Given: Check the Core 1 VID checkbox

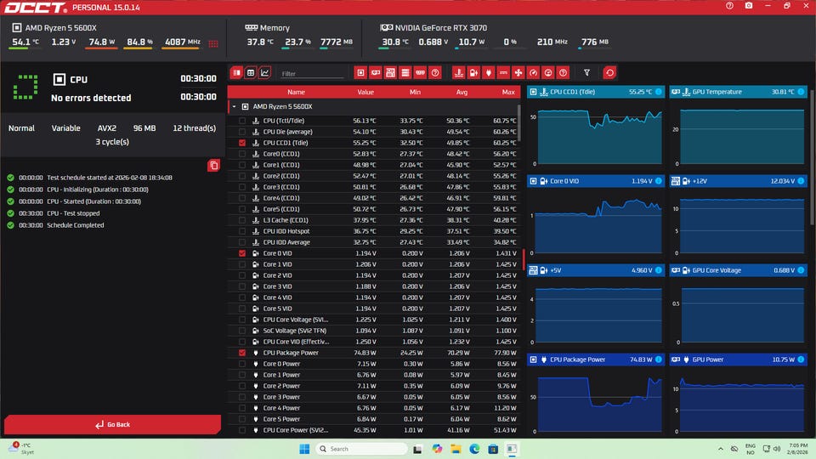Looking at the screenshot, I should tap(242, 264).
